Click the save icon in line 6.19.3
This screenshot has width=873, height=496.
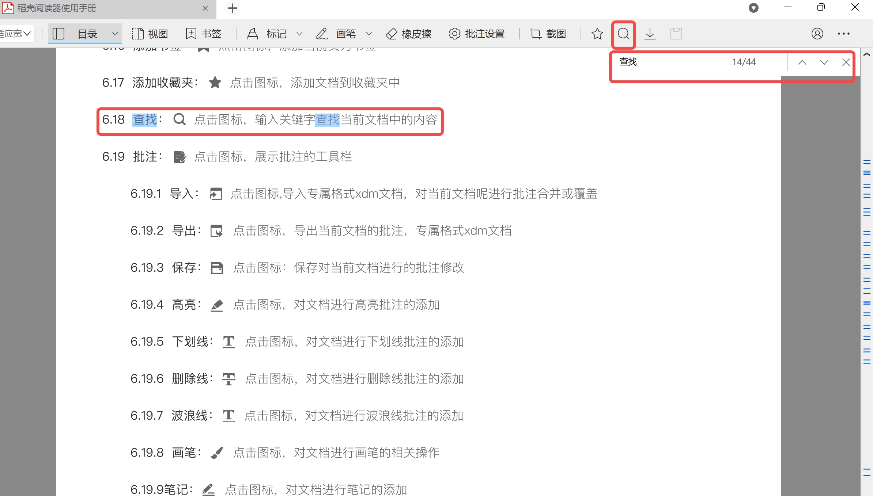(217, 268)
